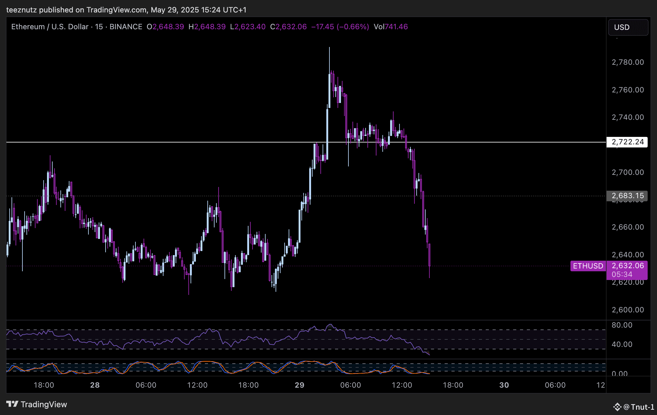Click the 2,683.15 crosshair price label
This screenshot has width=657, height=415.
[x=627, y=196]
